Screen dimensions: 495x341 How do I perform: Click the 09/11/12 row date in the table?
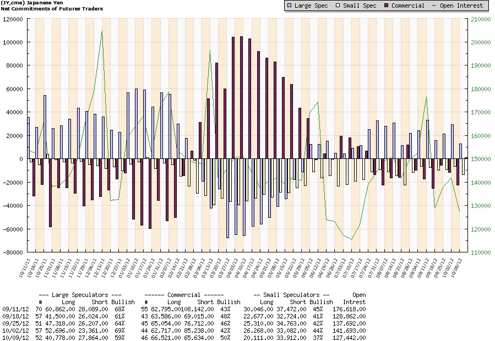15,309
